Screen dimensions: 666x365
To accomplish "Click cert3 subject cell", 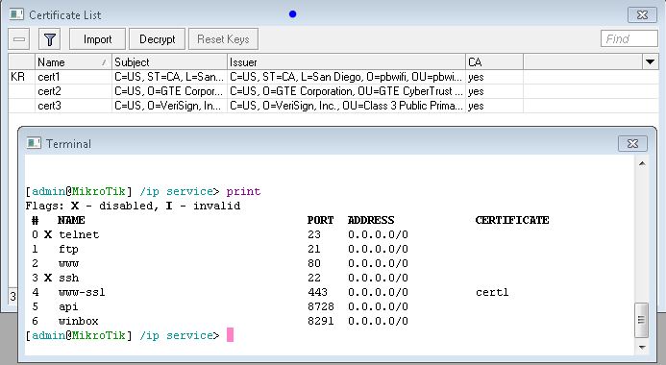I will (168, 106).
